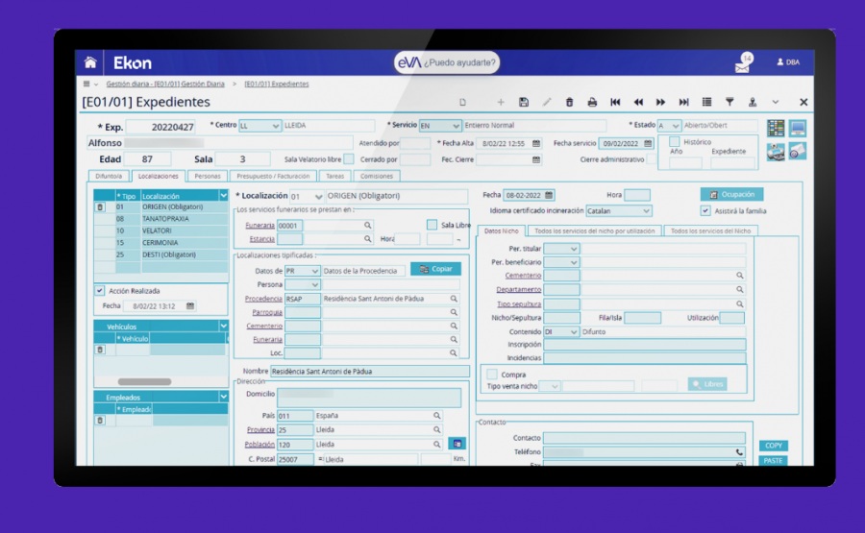Print the expediente with printer icon
The image size is (865, 533).
tap(592, 102)
